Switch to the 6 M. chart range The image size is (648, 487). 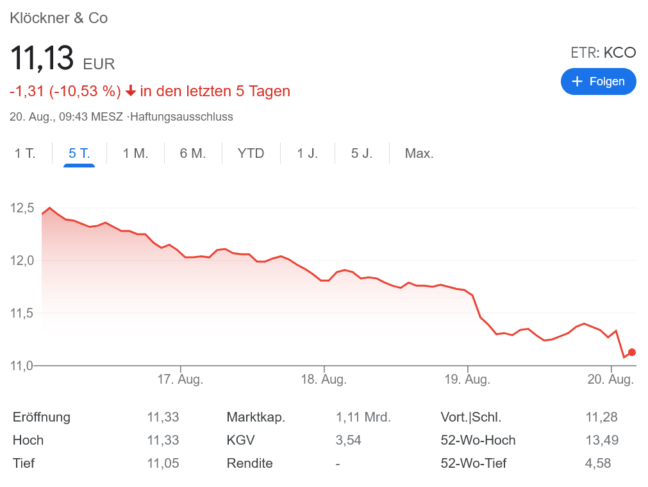(x=192, y=153)
